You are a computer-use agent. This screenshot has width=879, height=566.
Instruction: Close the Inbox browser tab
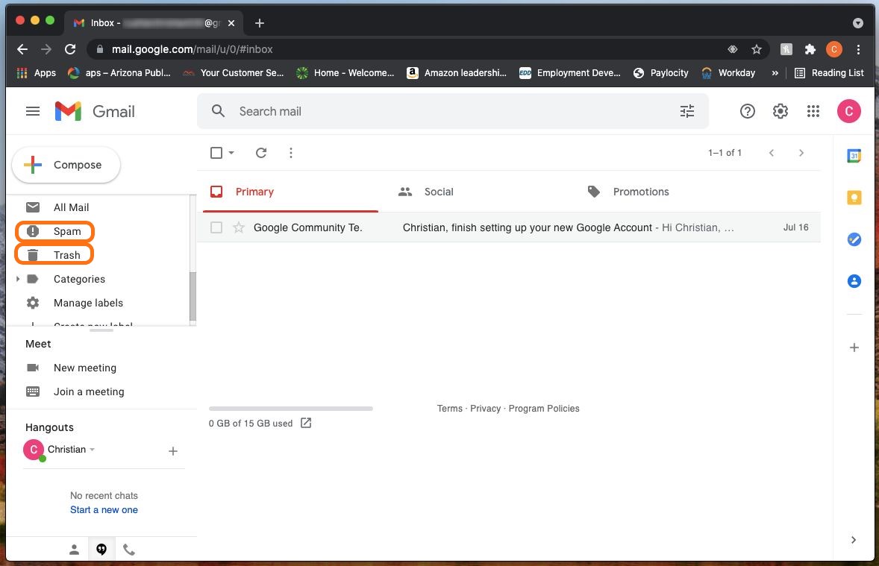pos(231,23)
